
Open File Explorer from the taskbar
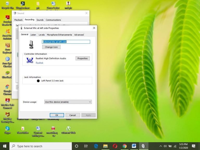105,146
